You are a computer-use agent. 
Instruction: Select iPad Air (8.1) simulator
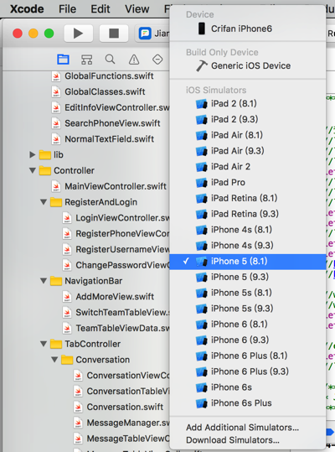click(x=248, y=135)
